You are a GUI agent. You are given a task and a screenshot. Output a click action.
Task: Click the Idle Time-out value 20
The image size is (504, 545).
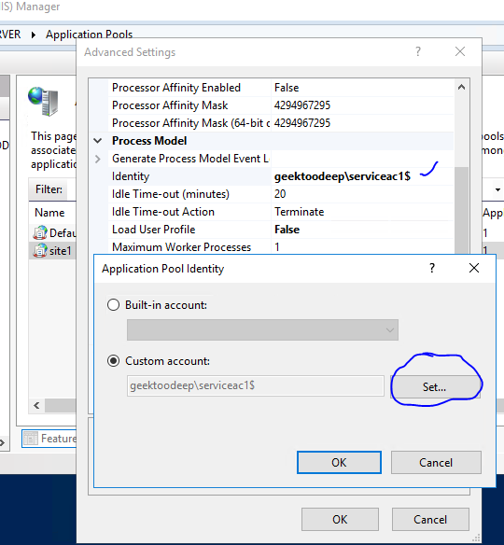[x=280, y=194]
